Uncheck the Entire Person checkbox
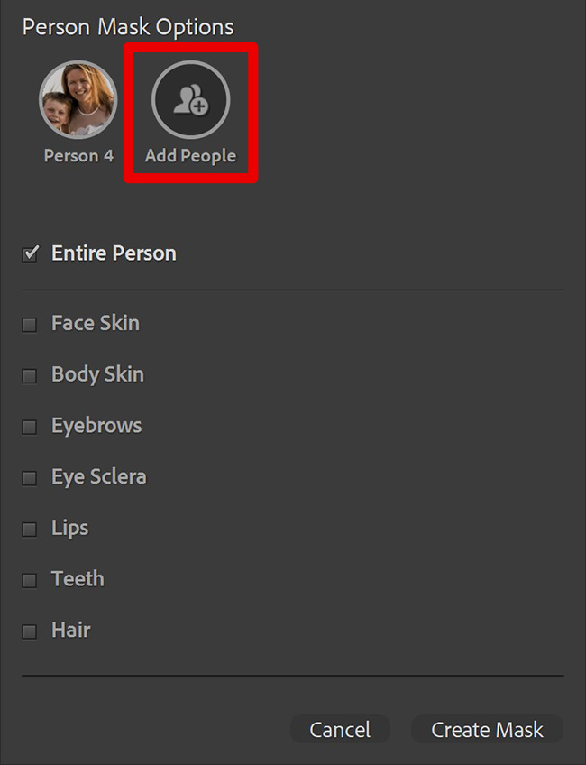 tap(31, 253)
